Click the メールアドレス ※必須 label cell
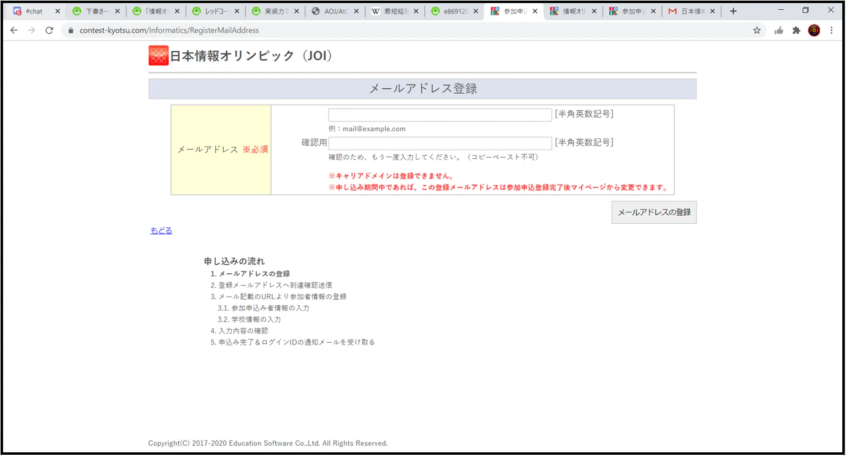This screenshot has height=456, width=846. coord(221,150)
